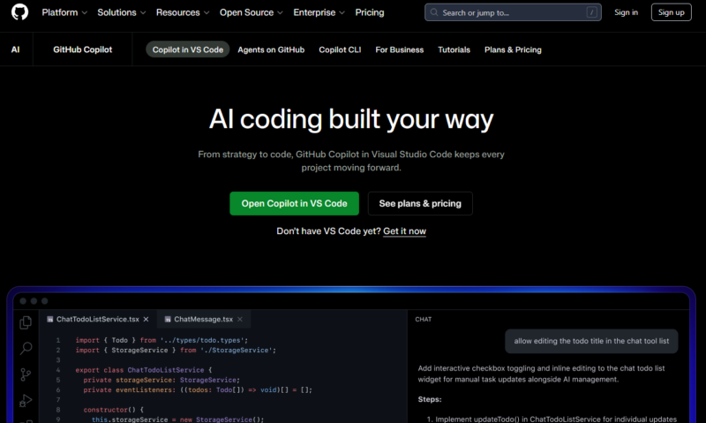Click the 'private eventListeners' code line
Image resolution: width=706 pixels, height=423 pixels.
coord(198,389)
